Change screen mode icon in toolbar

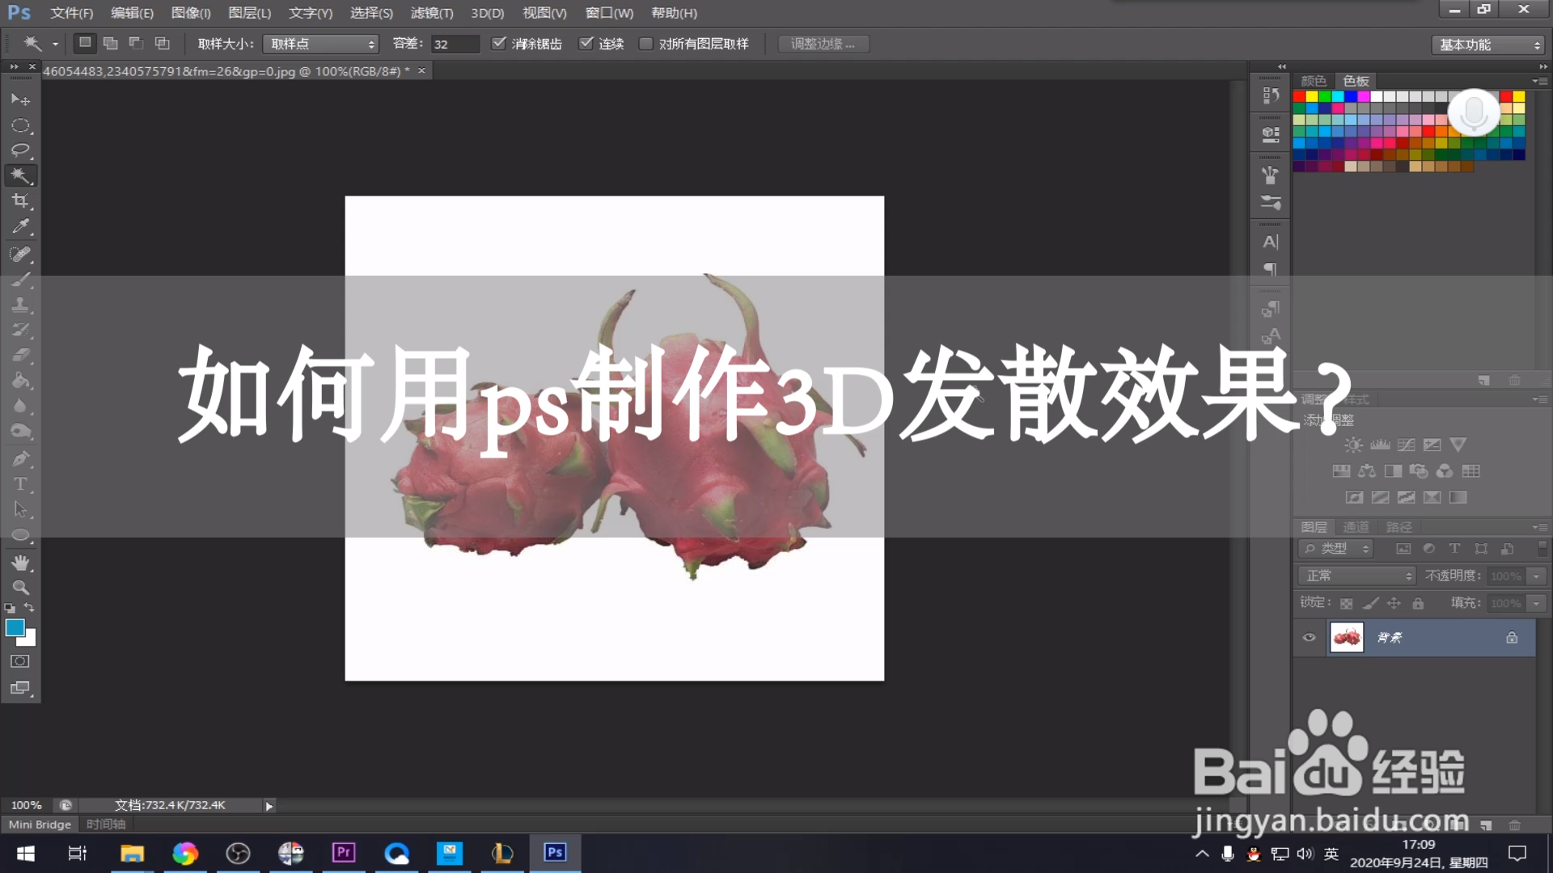[x=20, y=688]
